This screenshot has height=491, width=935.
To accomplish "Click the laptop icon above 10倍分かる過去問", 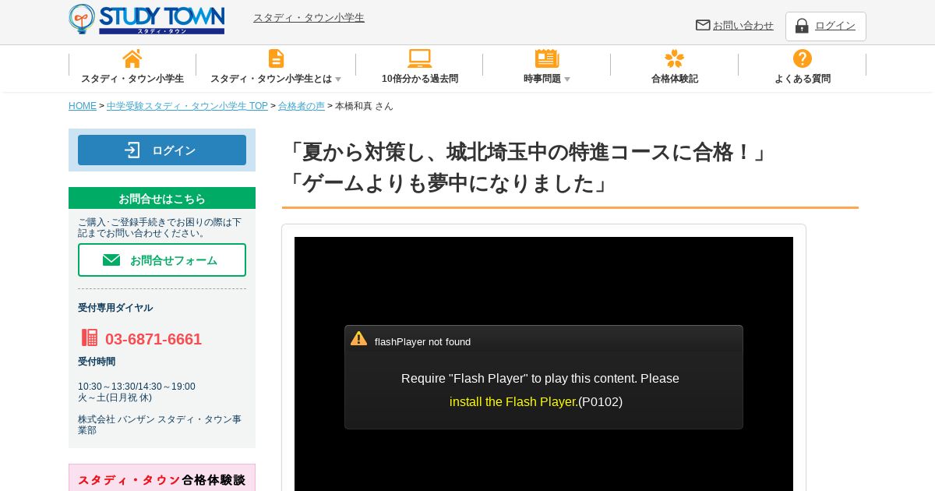I will click(x=420, y=58).
